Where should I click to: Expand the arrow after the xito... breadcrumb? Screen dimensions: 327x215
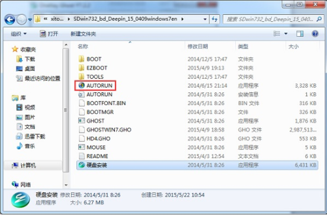coord(69,19)
